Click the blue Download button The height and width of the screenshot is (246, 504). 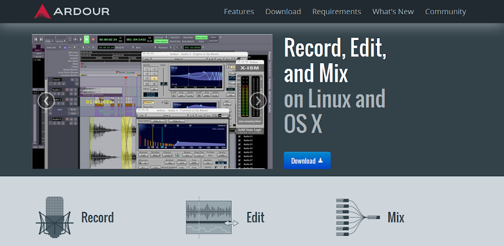(x=307, y=161)
